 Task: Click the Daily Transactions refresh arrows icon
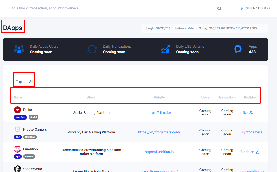[92, 49]
